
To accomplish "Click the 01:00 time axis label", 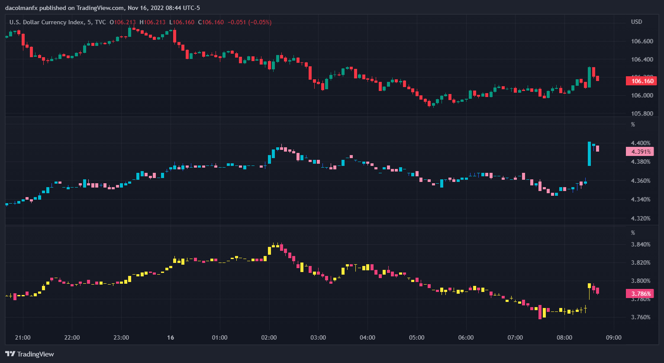I will pyautogui.click(x=220, y=337).
